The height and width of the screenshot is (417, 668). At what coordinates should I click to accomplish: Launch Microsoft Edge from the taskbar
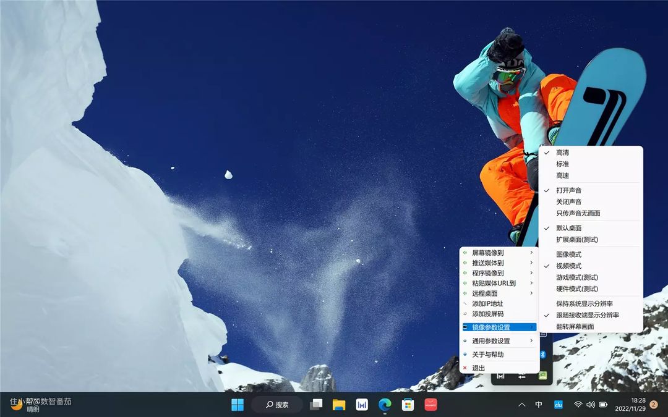coord(385,405)
